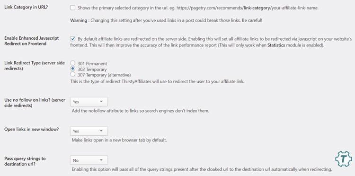Click the ThirstyAffiliates gear logo icon
The width and height of the screenshot is (355, 176).
point(344,159)
